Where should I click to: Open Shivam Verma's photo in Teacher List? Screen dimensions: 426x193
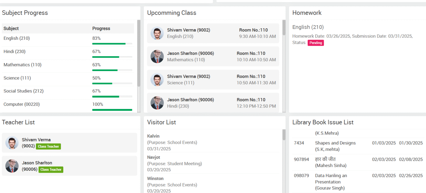point(12,143)
